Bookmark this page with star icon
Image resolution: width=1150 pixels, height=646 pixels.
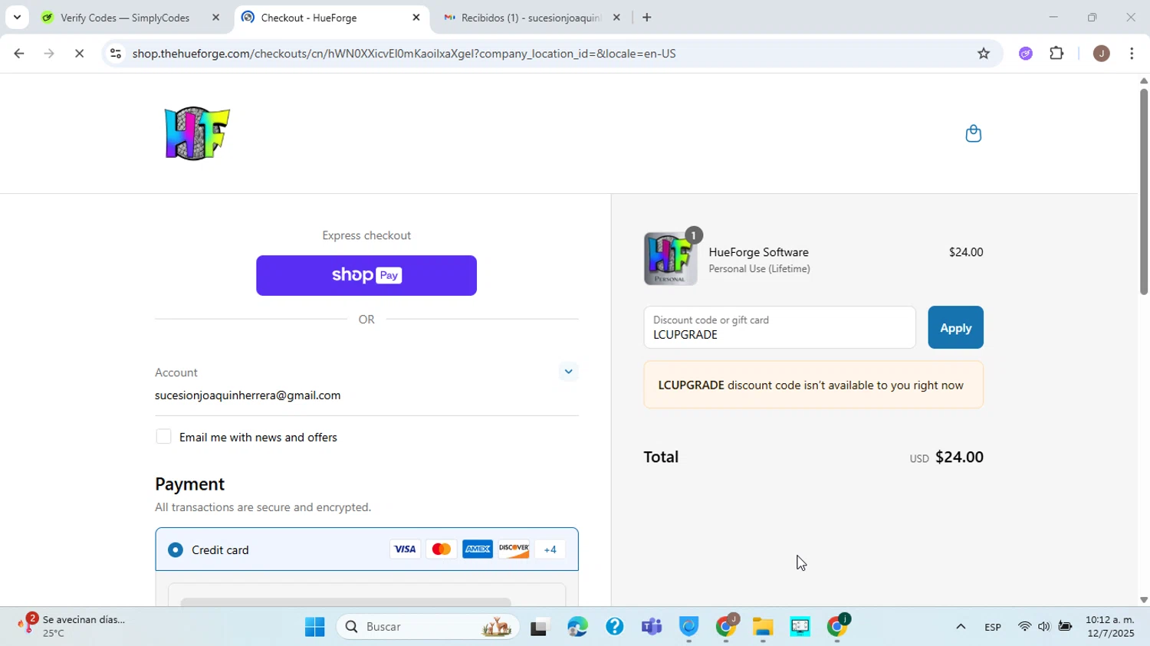tap(984, 53)
